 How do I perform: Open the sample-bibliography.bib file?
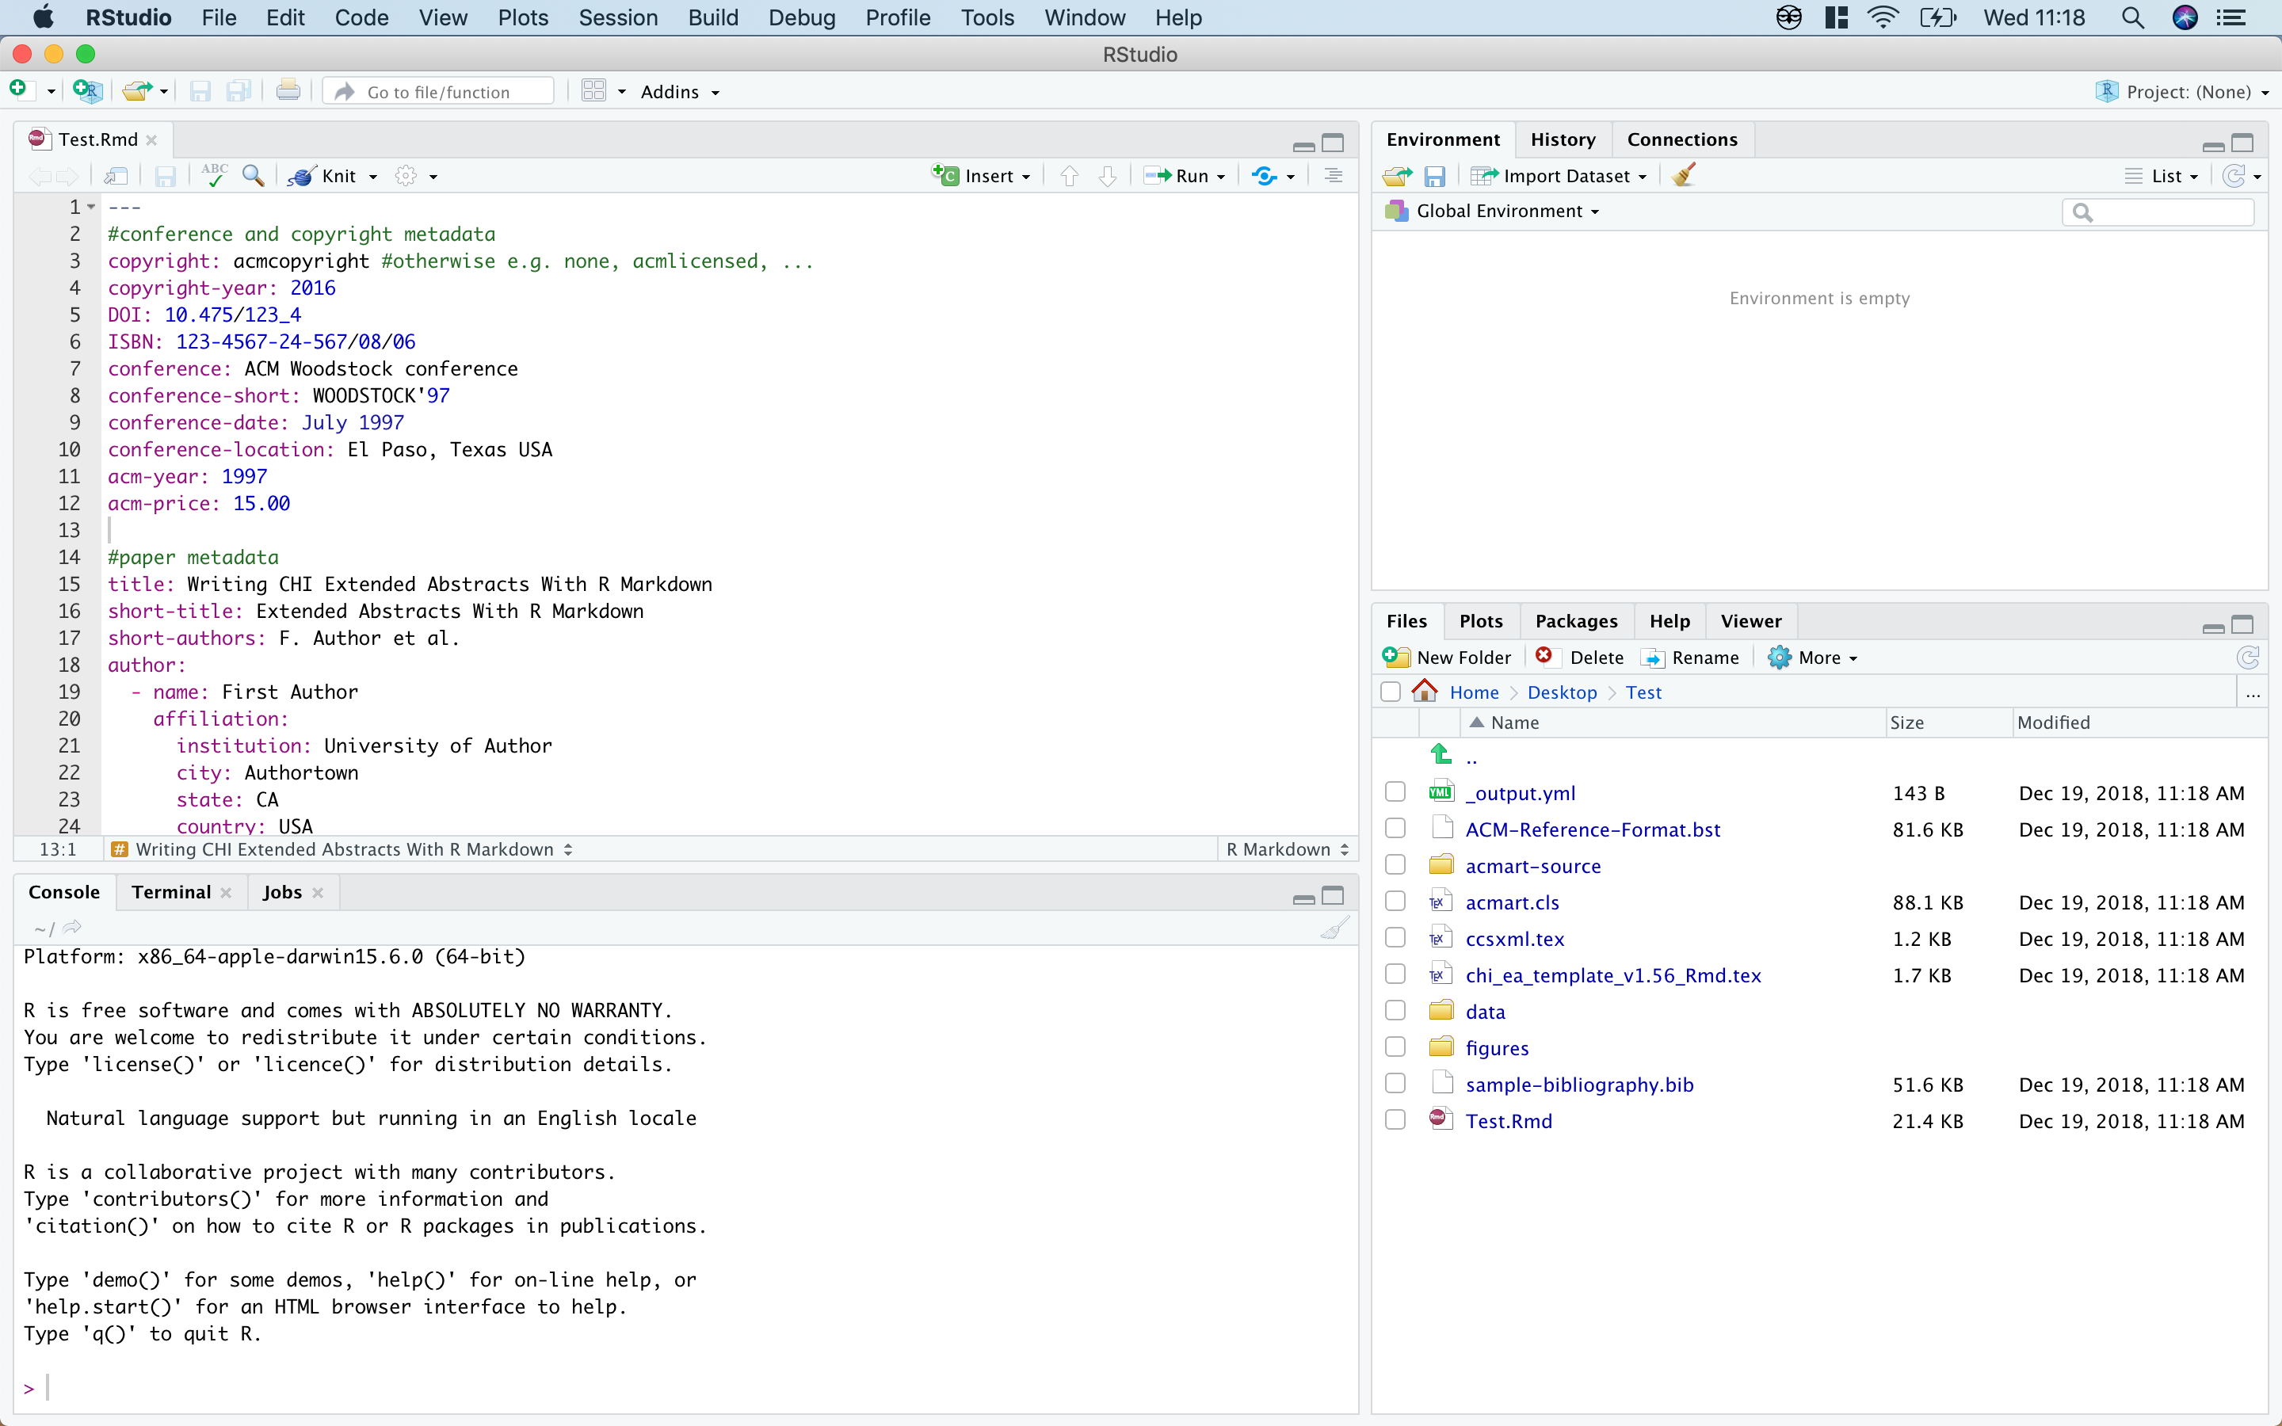1579,1085
